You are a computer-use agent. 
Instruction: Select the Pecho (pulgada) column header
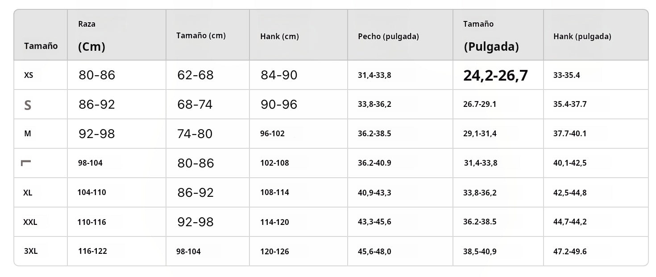[x=388, y=37]
